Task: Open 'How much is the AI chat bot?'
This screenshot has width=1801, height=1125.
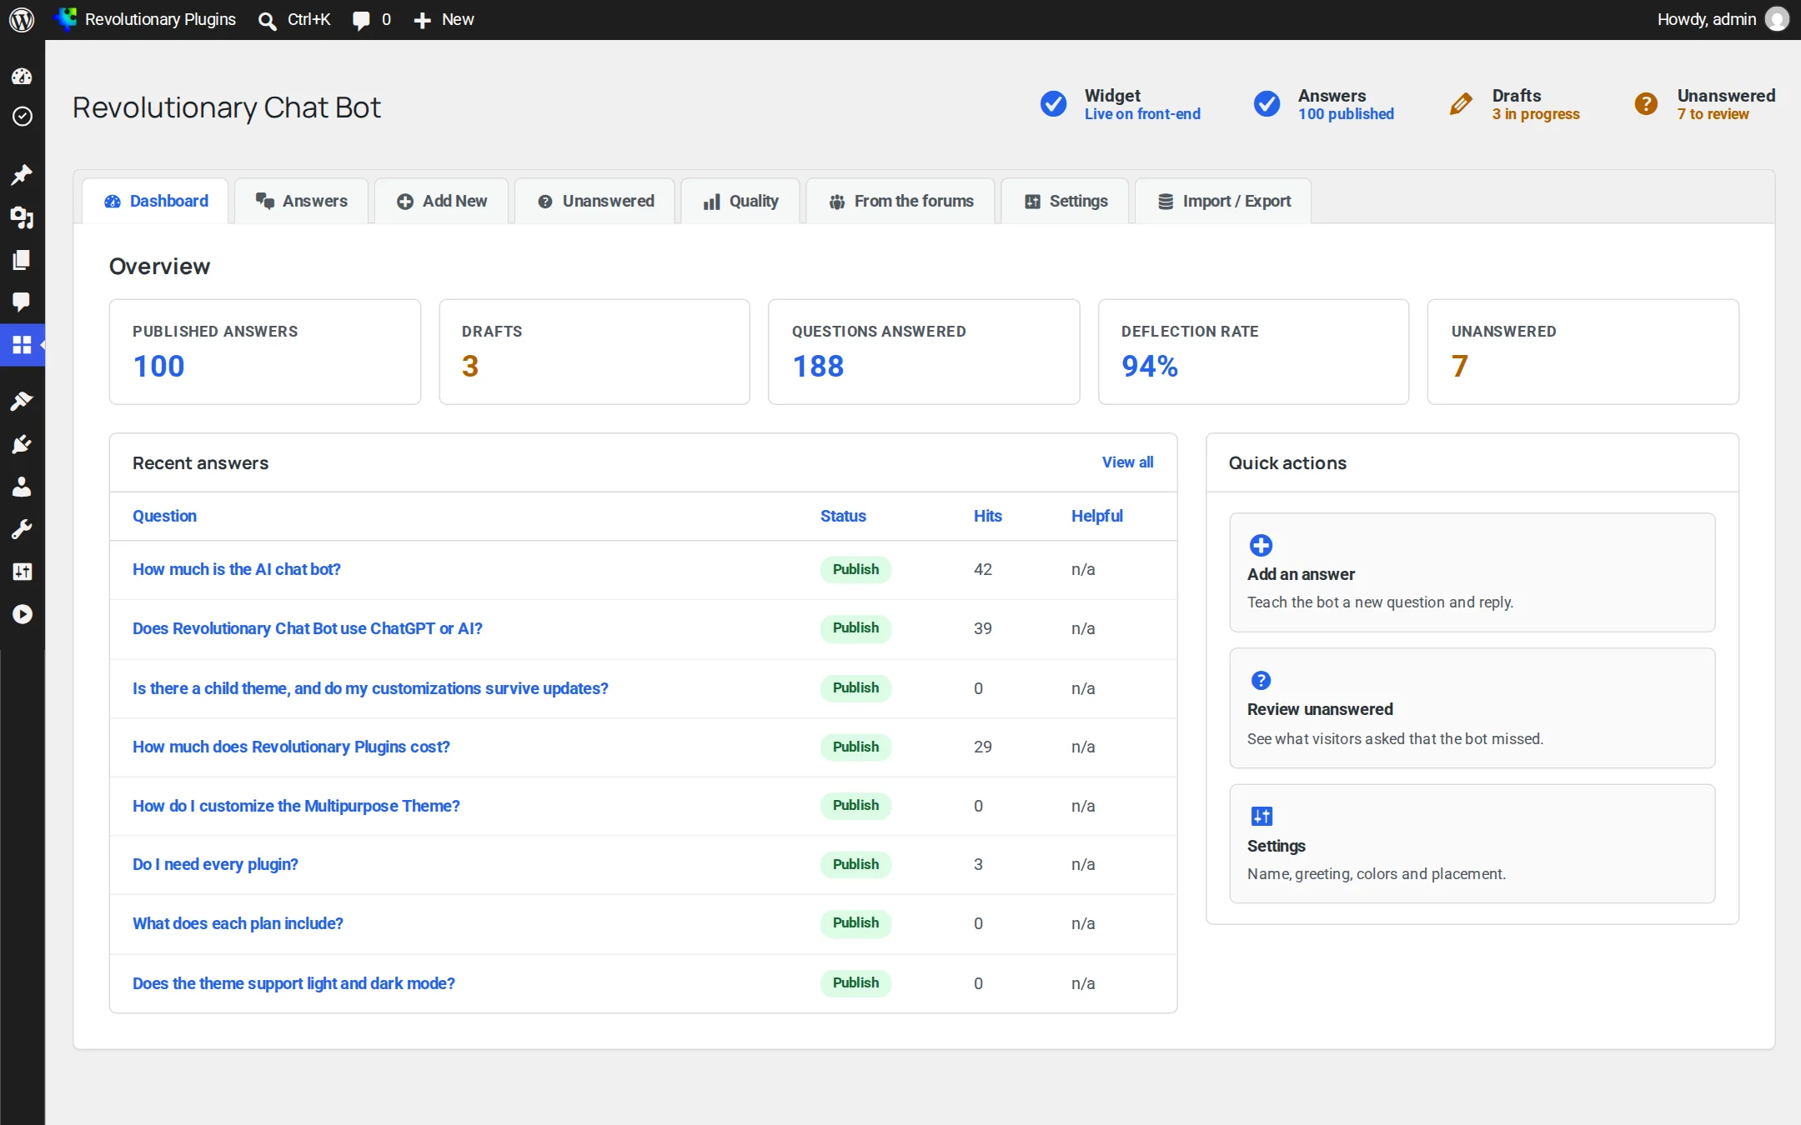Action: [x=236, y=569]
